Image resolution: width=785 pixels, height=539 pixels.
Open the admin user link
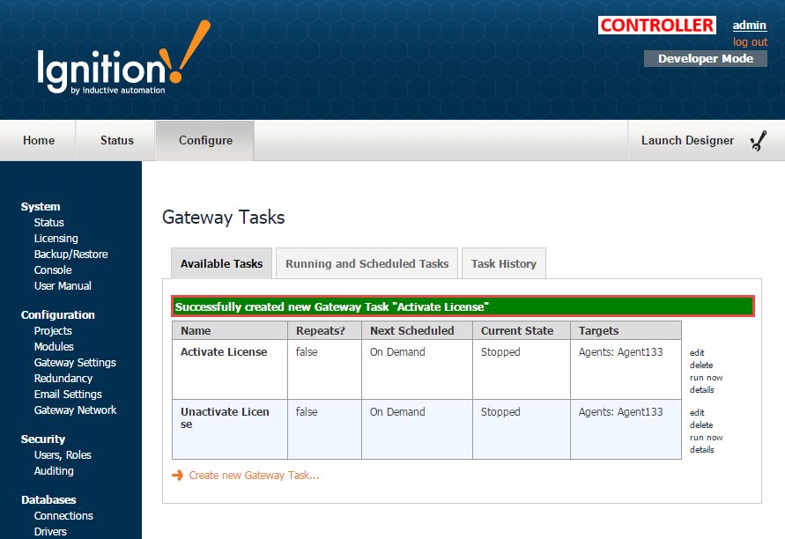pos(750,25)
